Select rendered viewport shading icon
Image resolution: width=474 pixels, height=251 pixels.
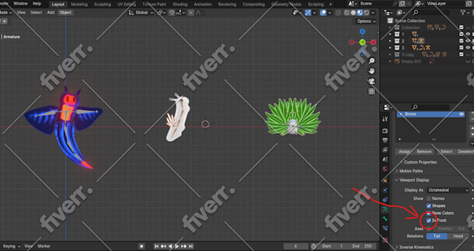(x=367, y=13)
